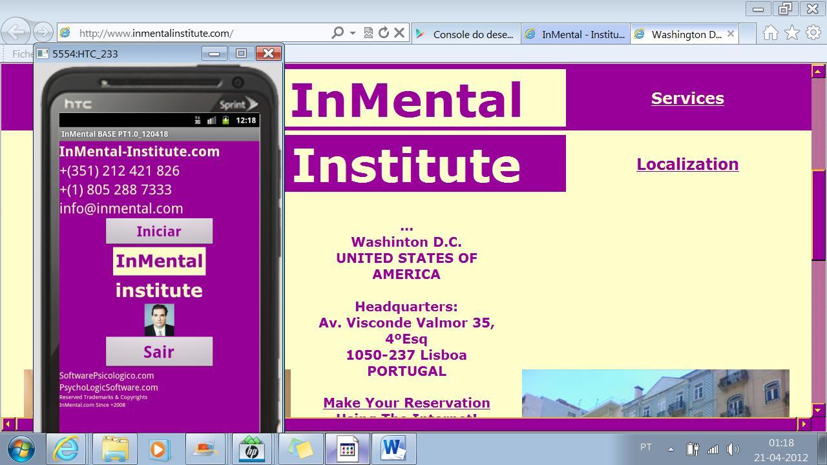Click horizontal scrollbar left arrow

[8, 424]
